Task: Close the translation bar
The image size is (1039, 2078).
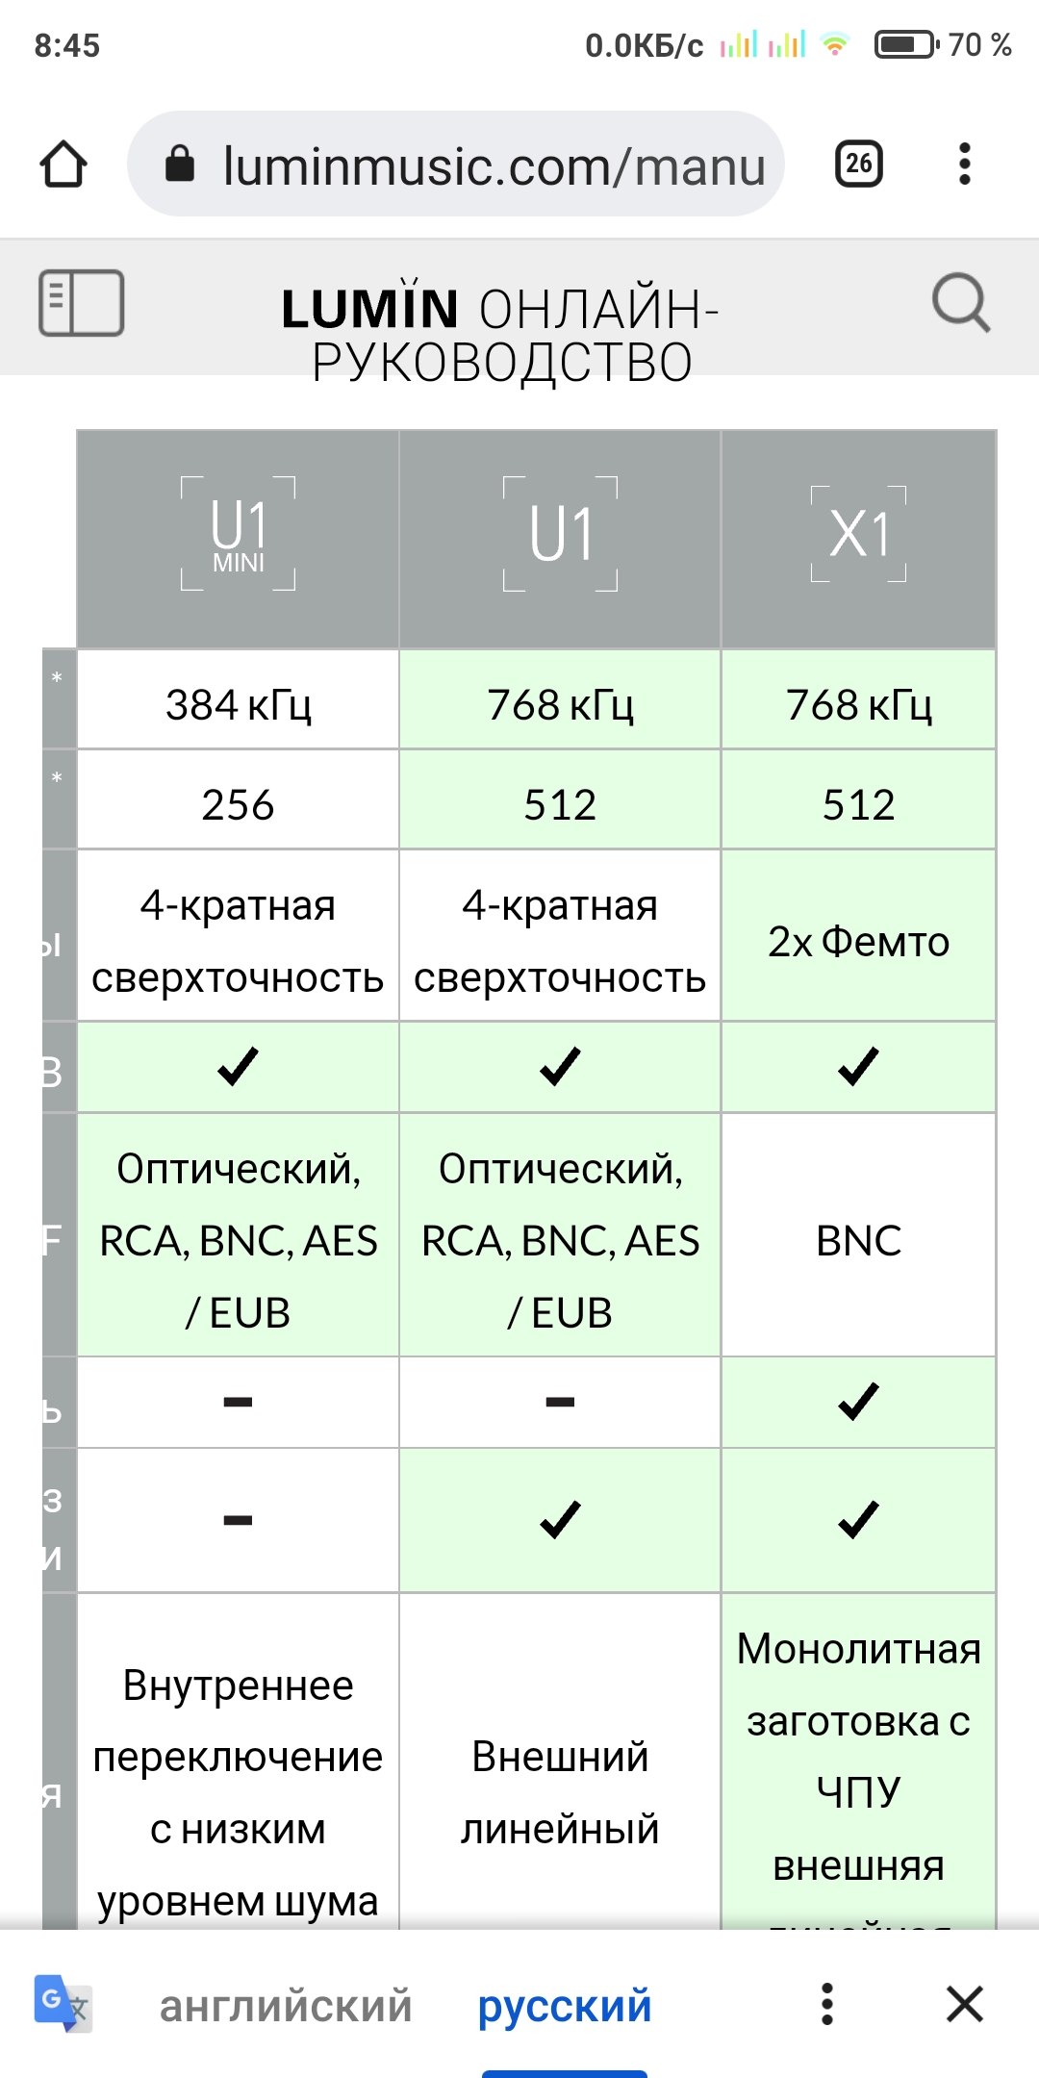Action: 965,2004
